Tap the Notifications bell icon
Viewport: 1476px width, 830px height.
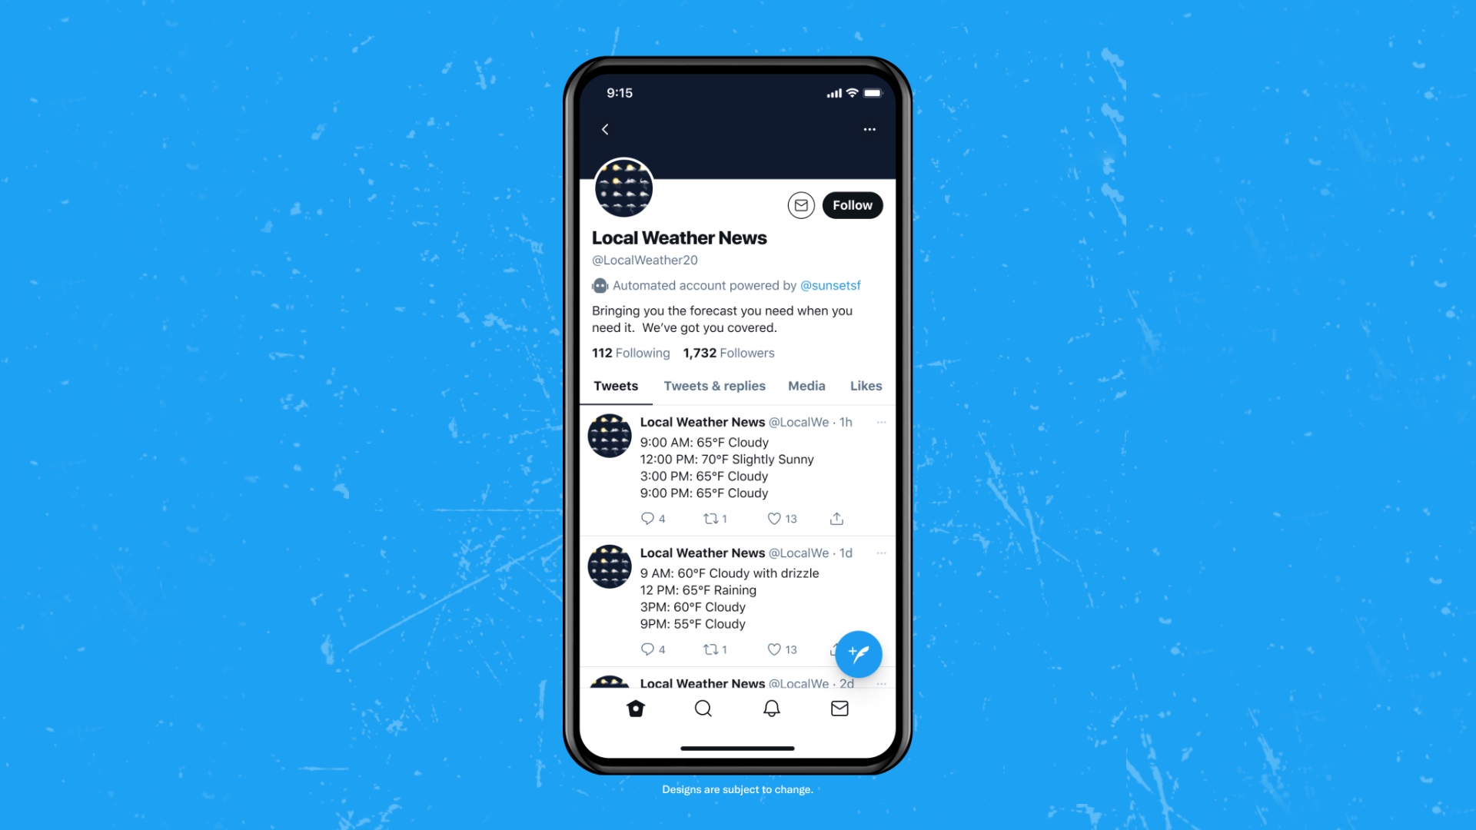tap(772, 709)
